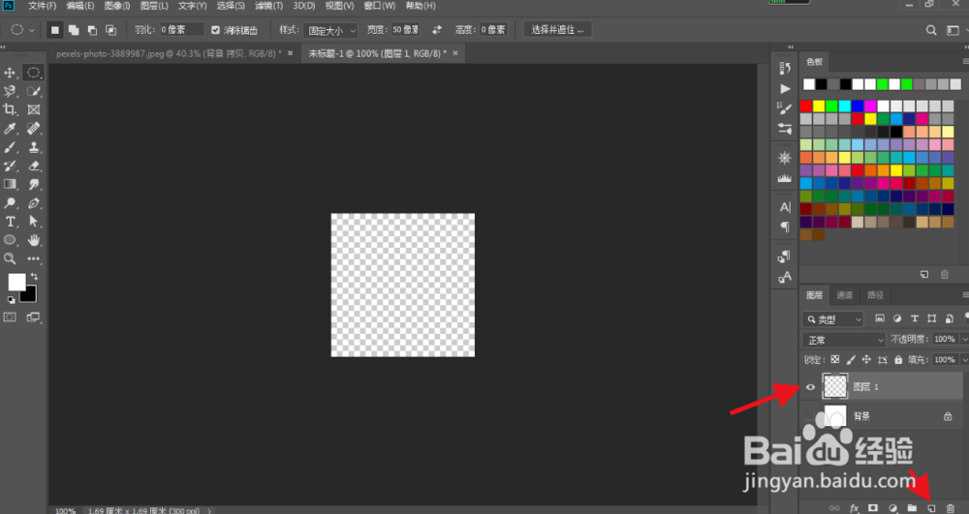Swap foreground and background colors
Screen dimensions: 969x514
[35, 277]
